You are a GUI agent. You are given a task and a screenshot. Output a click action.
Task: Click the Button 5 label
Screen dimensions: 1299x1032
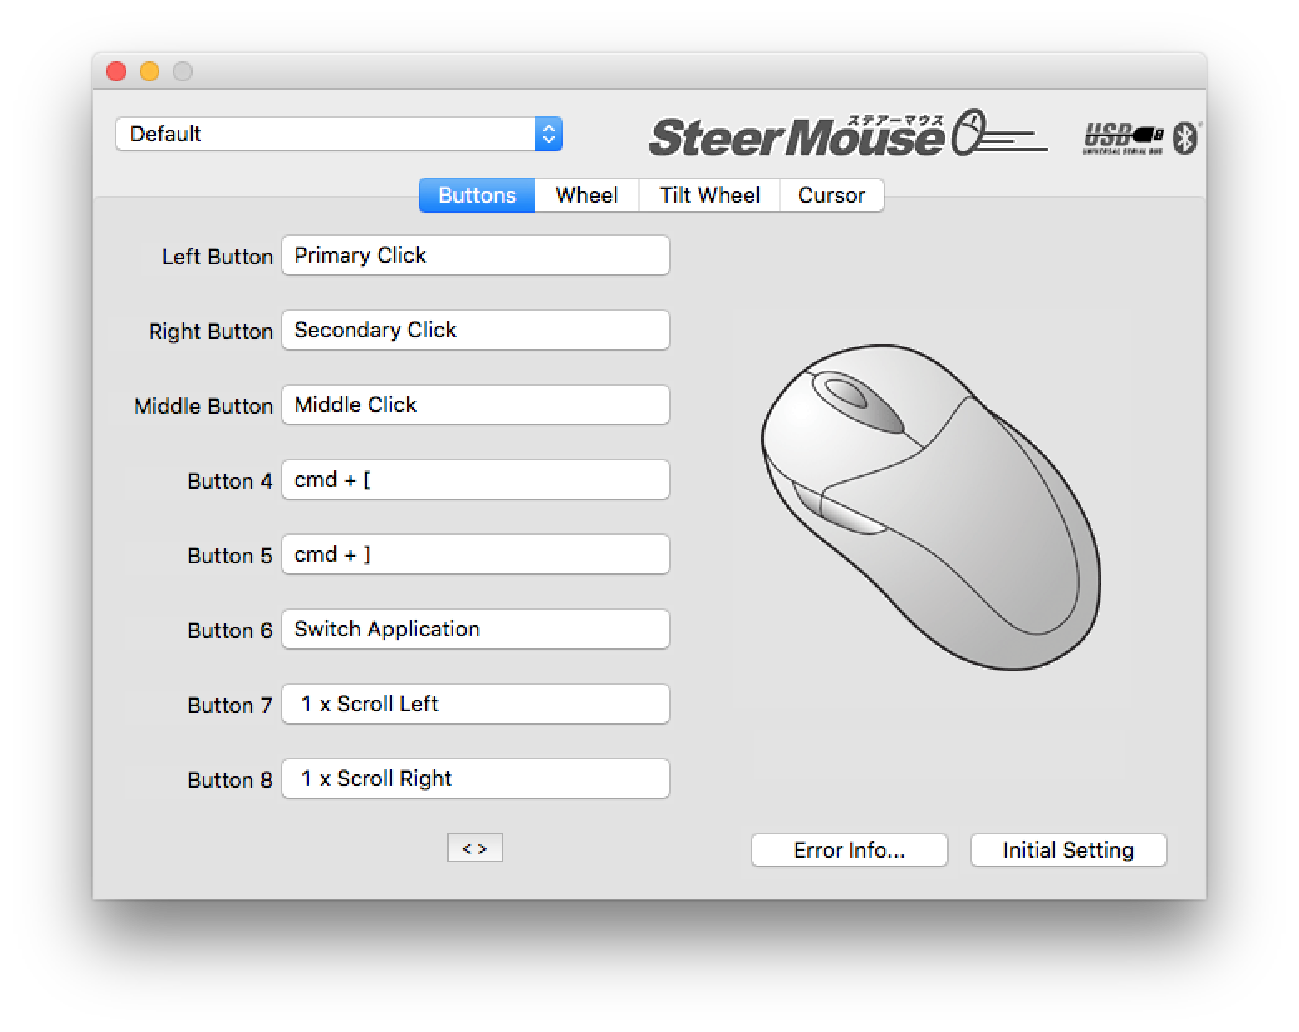pyautogui.click(x=230, y=556)
